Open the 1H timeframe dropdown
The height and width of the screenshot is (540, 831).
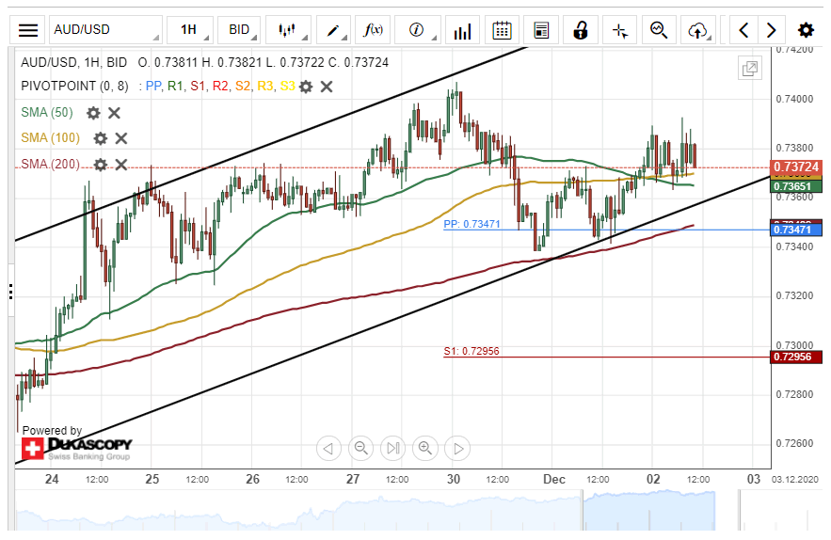point(188,29)
